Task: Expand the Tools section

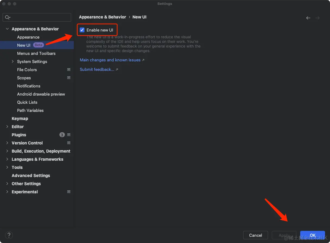Action: [7, 168]
